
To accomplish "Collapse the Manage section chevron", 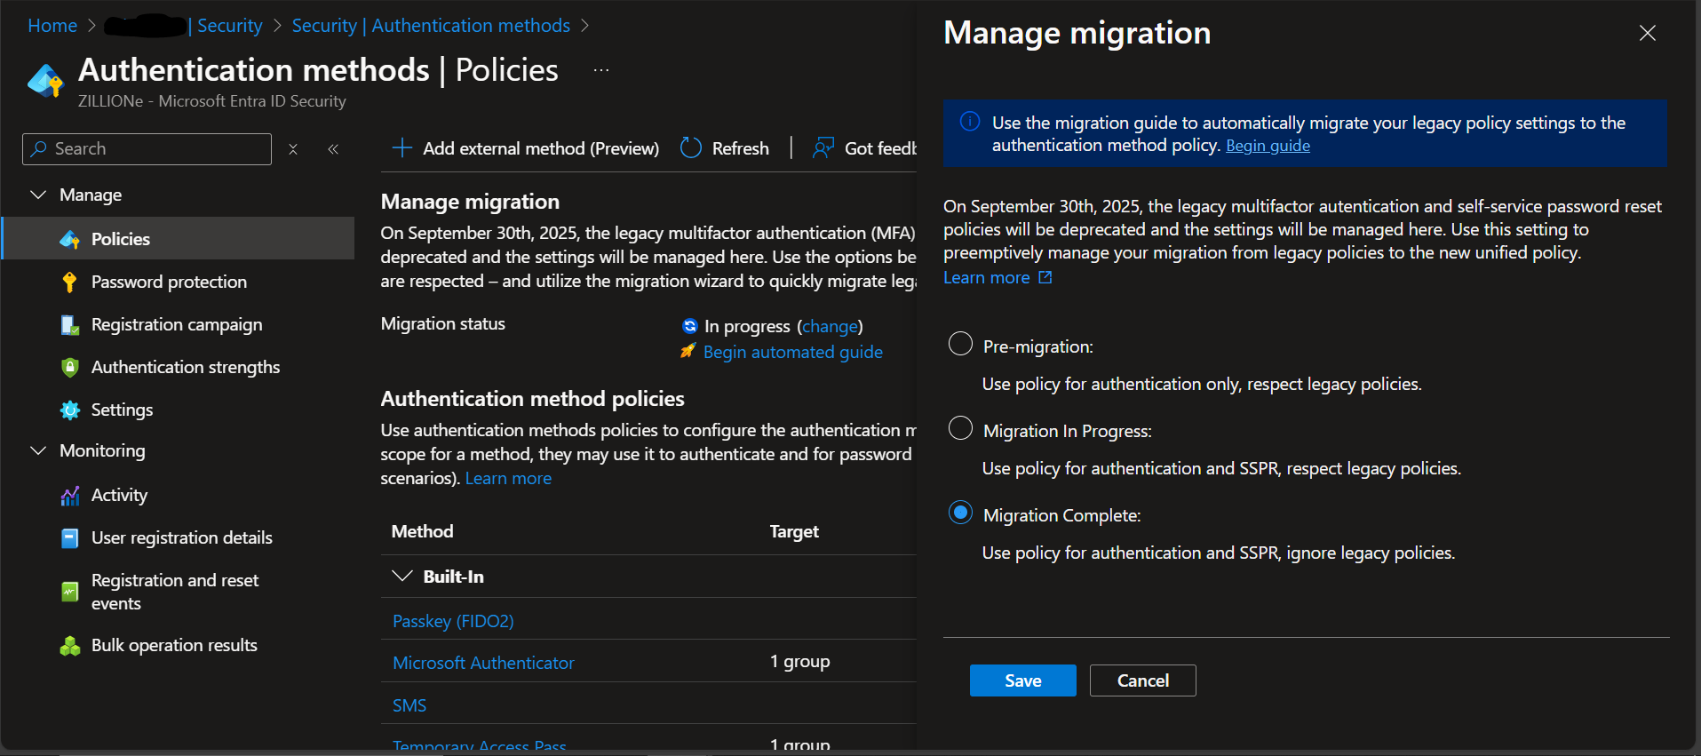I will pos(38,195).
